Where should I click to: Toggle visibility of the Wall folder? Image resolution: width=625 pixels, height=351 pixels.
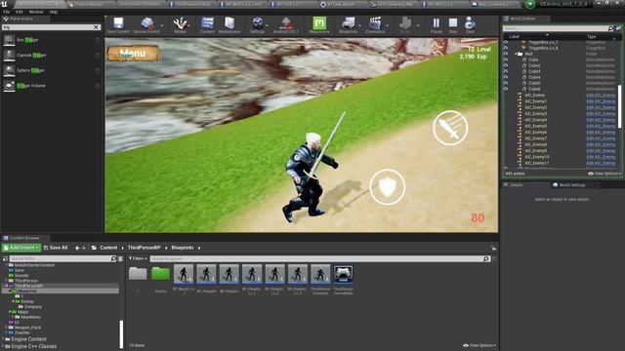pos(506,54)
